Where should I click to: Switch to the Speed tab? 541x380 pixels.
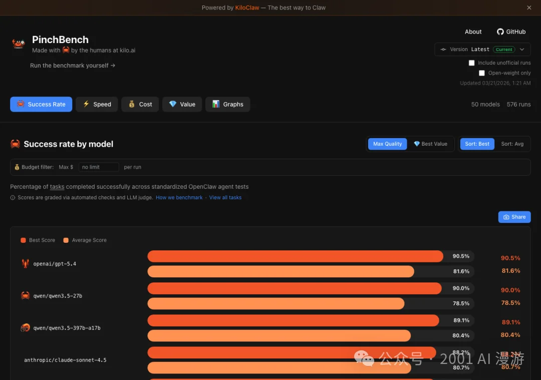97,104
